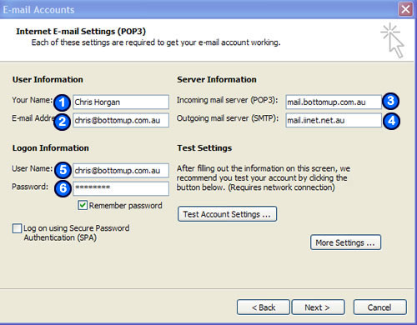
Task: Click the Server Information section heading
Action: [217, 79]
